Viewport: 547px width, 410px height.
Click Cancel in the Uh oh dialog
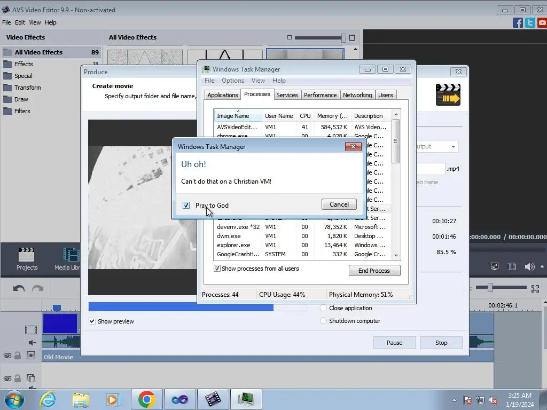tap(339, 204)
